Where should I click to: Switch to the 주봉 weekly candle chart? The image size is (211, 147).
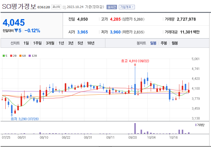pyautogui.click(x=164, y=43)
